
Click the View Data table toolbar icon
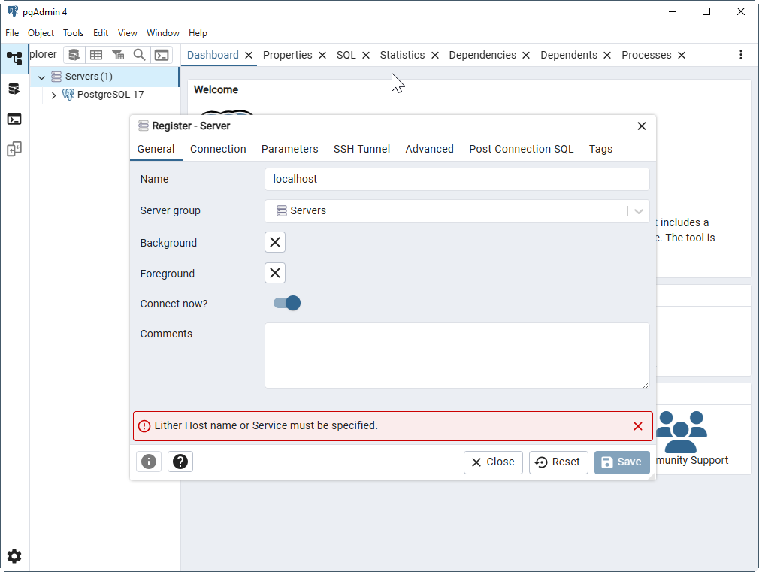[96, 55]
